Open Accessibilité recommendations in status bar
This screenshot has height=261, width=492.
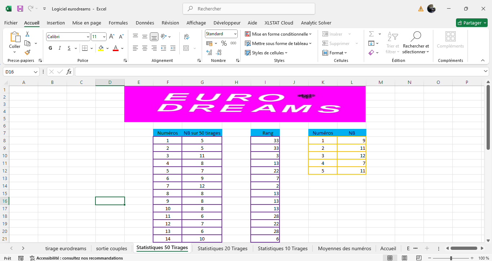click(x=76, y=258)
